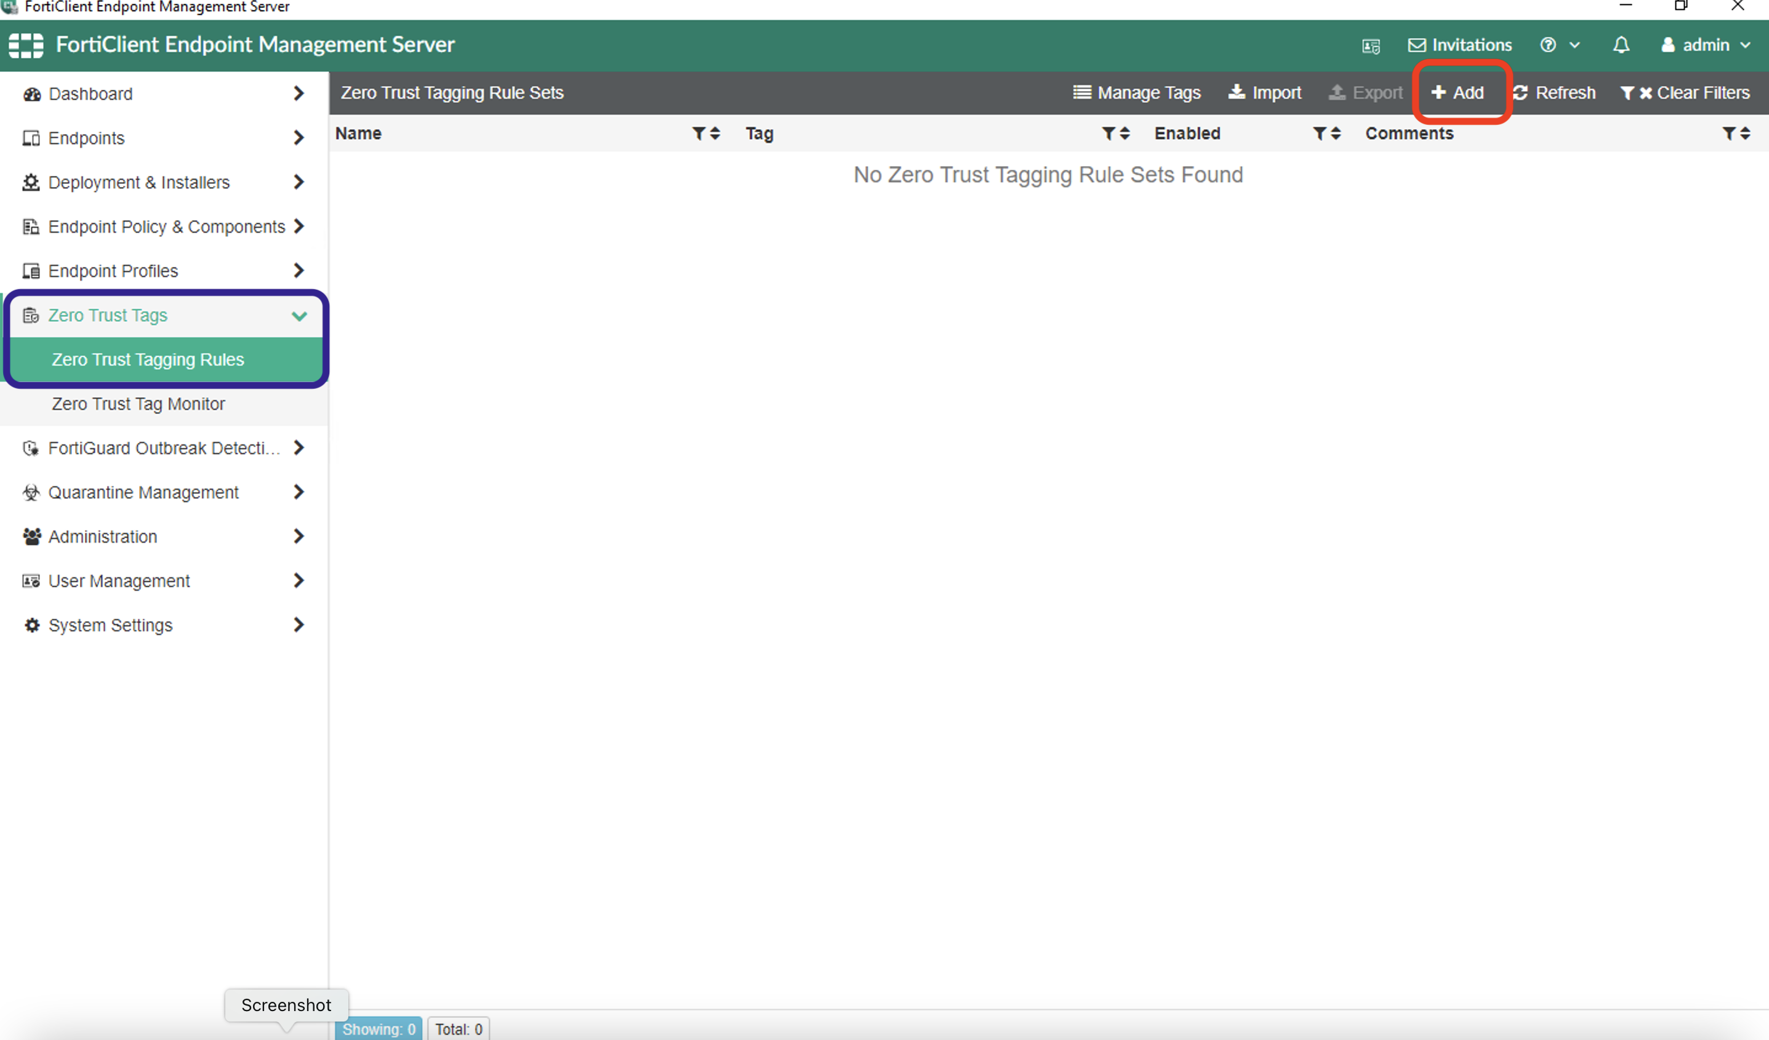Click the Endpoints monitor icon
This screenshot has height=1040, width=1769.
pos(31,138)
